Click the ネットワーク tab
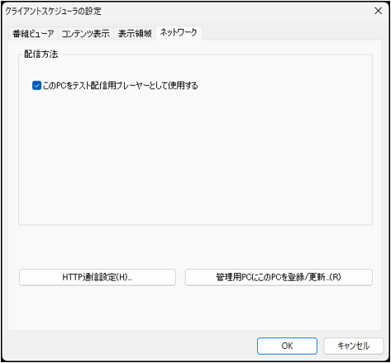 pos(179,32)
